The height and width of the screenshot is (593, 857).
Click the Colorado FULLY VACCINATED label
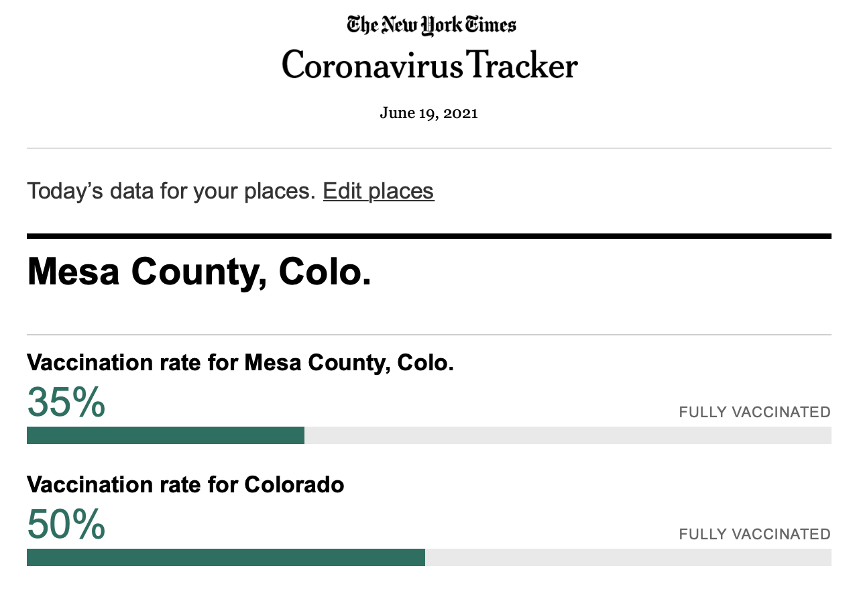(x=755, y=534)
